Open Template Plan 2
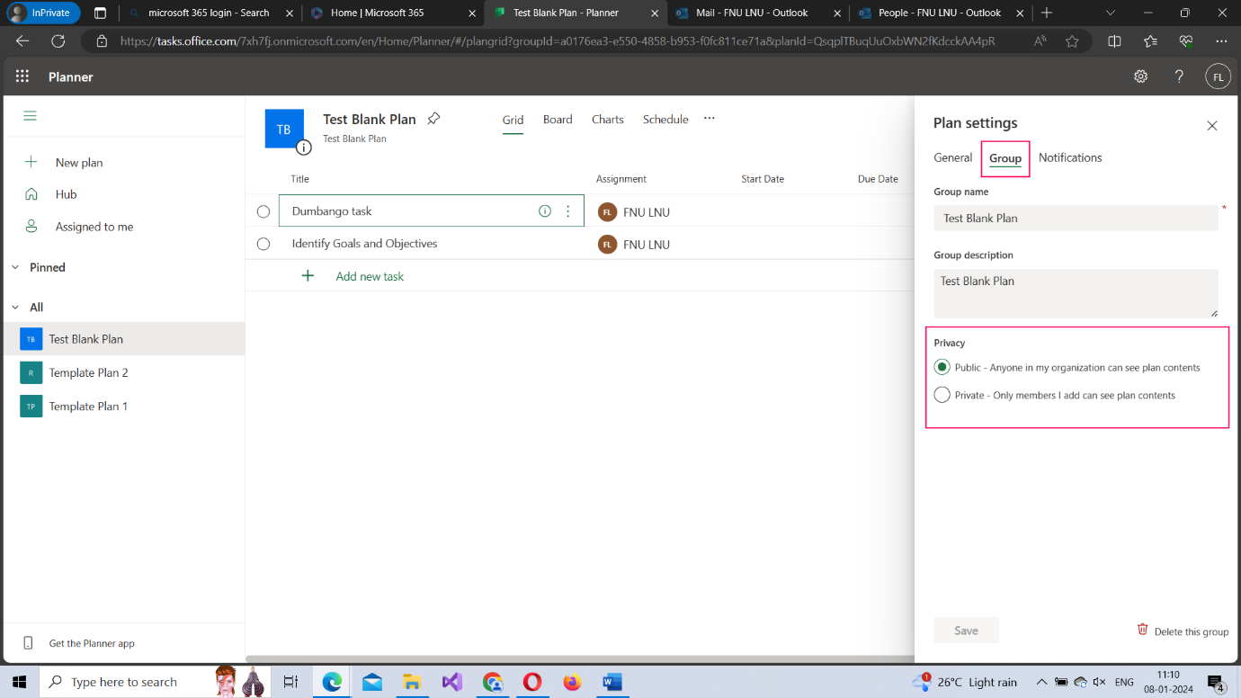This screenshot has width=1241, height=698. [x=124, y=372]
